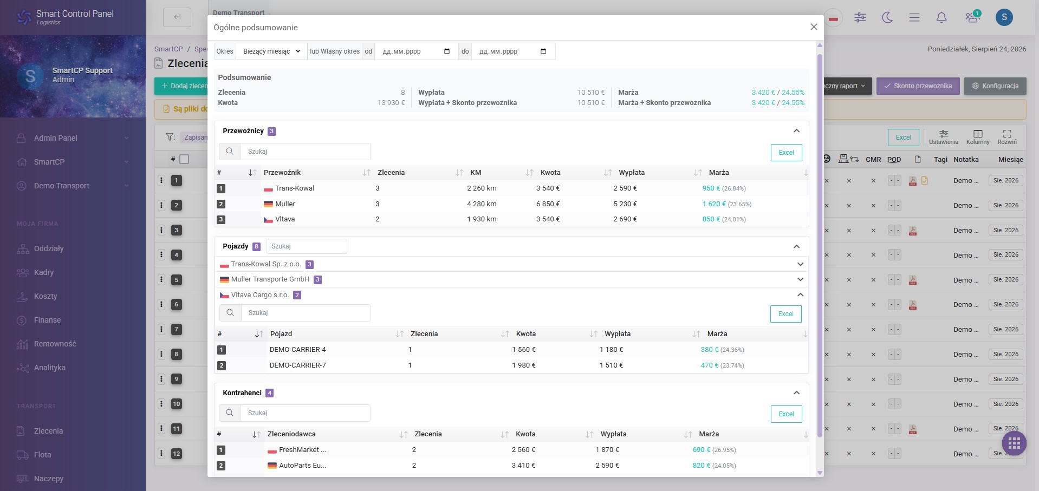
Task: Click the users icon with green badge
Action: tap(973, 17)
